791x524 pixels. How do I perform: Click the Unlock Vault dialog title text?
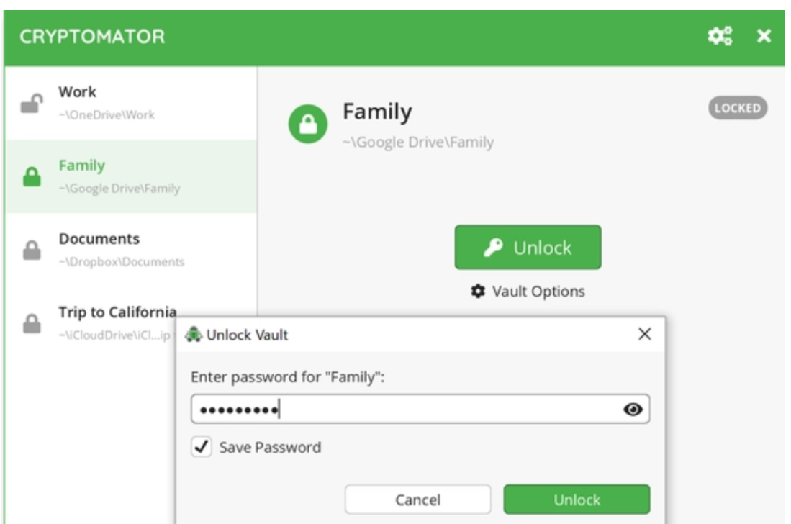[x=247, y=335]
